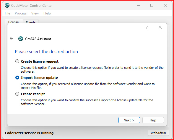This screenshot has width=174, height=140.
Task: Click the Next > button
Action: [129, 120]
